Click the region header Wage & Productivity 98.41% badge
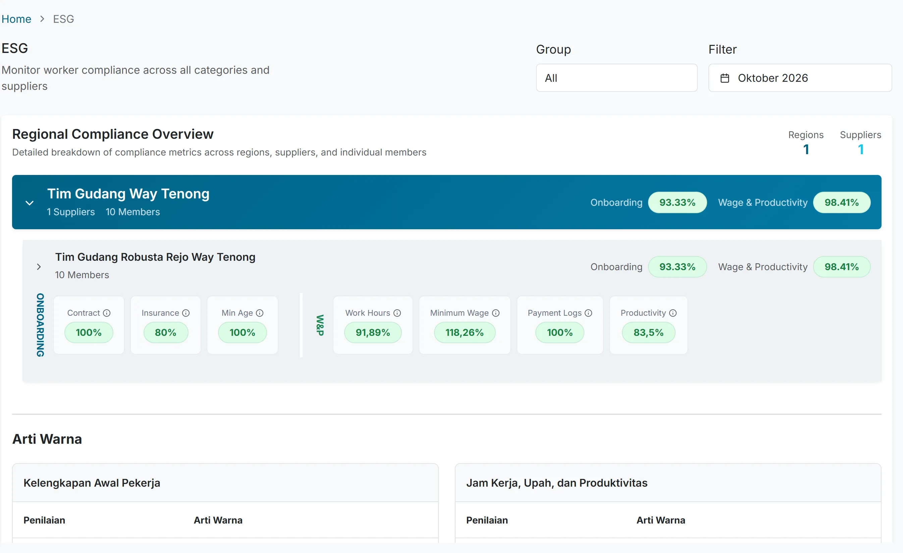Image resolution: width=903 pixels, height=553 pixels. coord(841,202)
